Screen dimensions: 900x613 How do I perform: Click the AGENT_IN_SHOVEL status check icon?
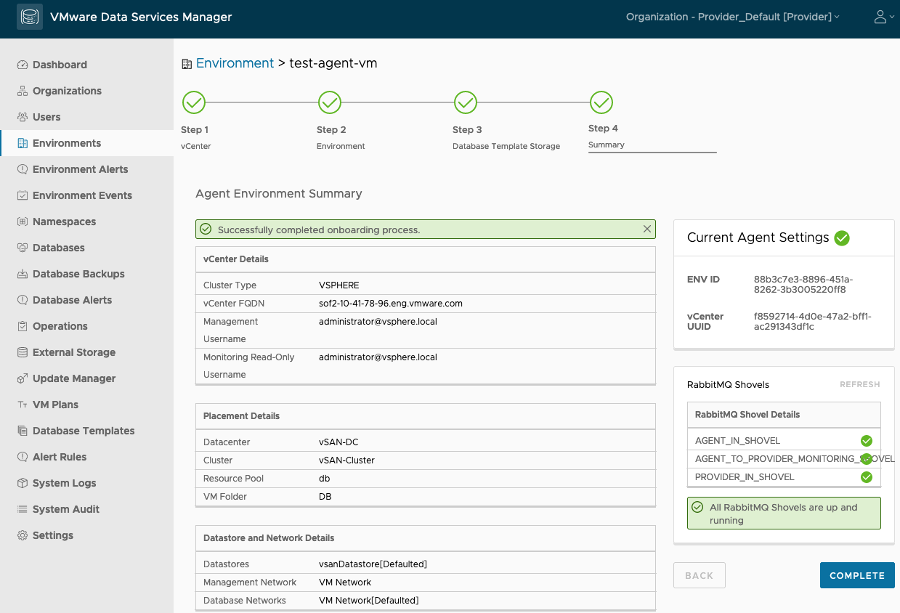click(867, 441)
